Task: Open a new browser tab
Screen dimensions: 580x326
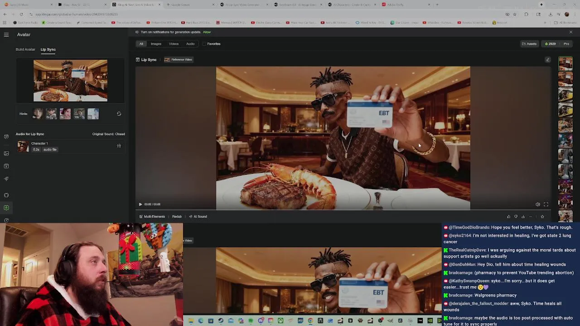Action: [x=437, y=5]
